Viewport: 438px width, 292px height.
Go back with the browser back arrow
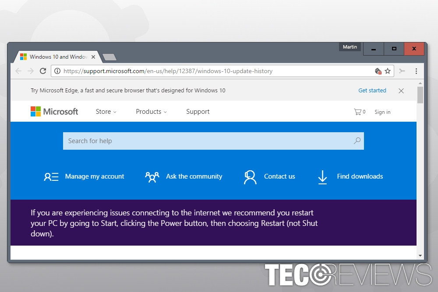tap(18, 71)
